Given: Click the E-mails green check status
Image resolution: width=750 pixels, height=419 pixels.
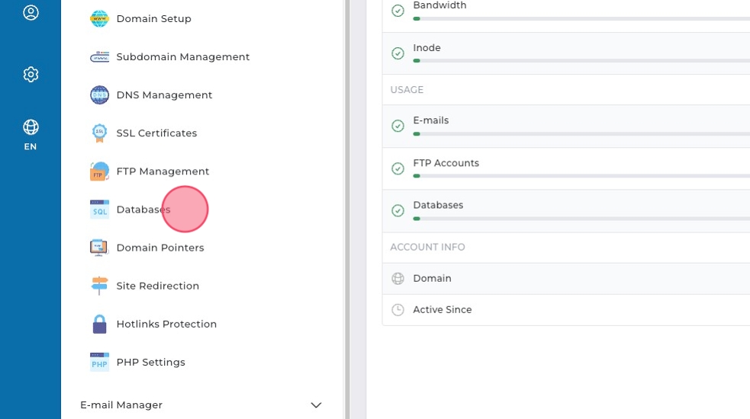Looking at the screenshot, I should 398,126.
